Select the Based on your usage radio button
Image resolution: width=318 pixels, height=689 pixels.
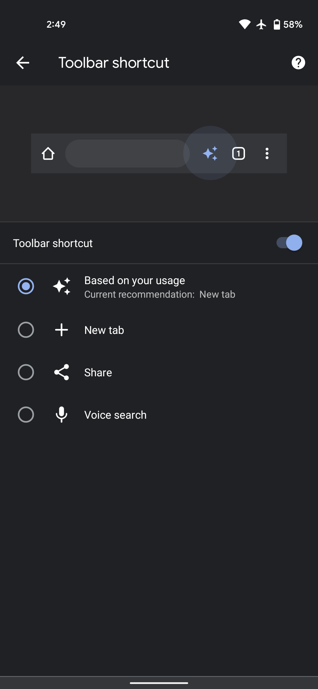coord(26,286)
